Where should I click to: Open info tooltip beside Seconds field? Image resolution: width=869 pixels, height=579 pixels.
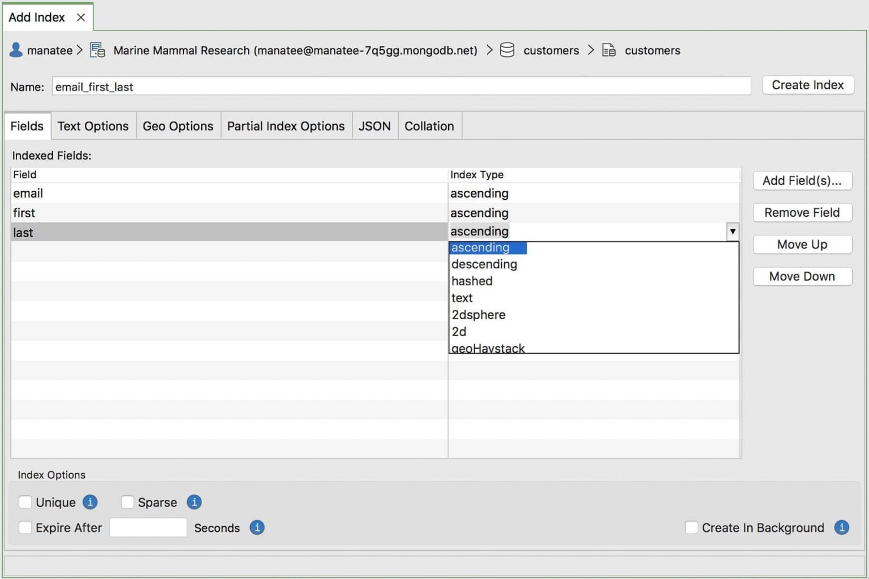256,527
